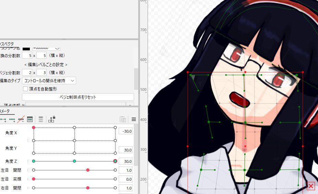Click the 角度 Y value field 30.0

pyautogui.click(x=126, y=150)
